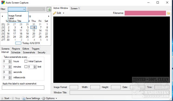
Task: Open the Security tab
Action: coord(41,52)
